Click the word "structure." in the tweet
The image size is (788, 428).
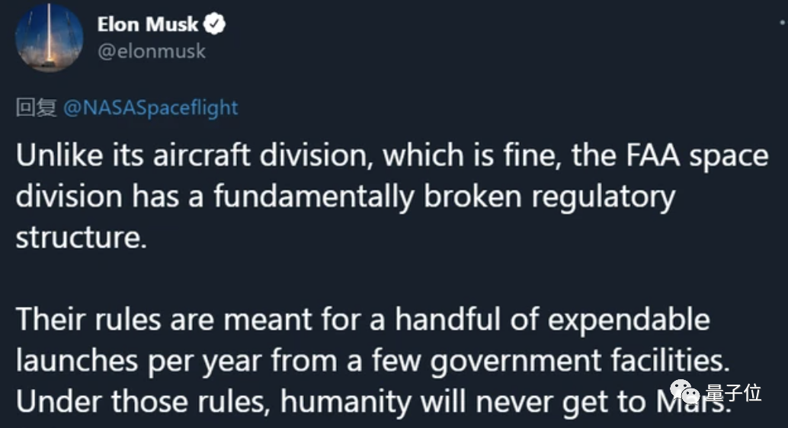click(x=79, y=237)
